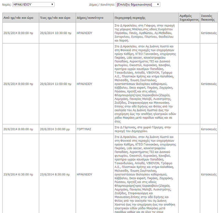The image size is (221, 213).
Task: Click Κατασκευές in the first table row
Action: [209, 33]
